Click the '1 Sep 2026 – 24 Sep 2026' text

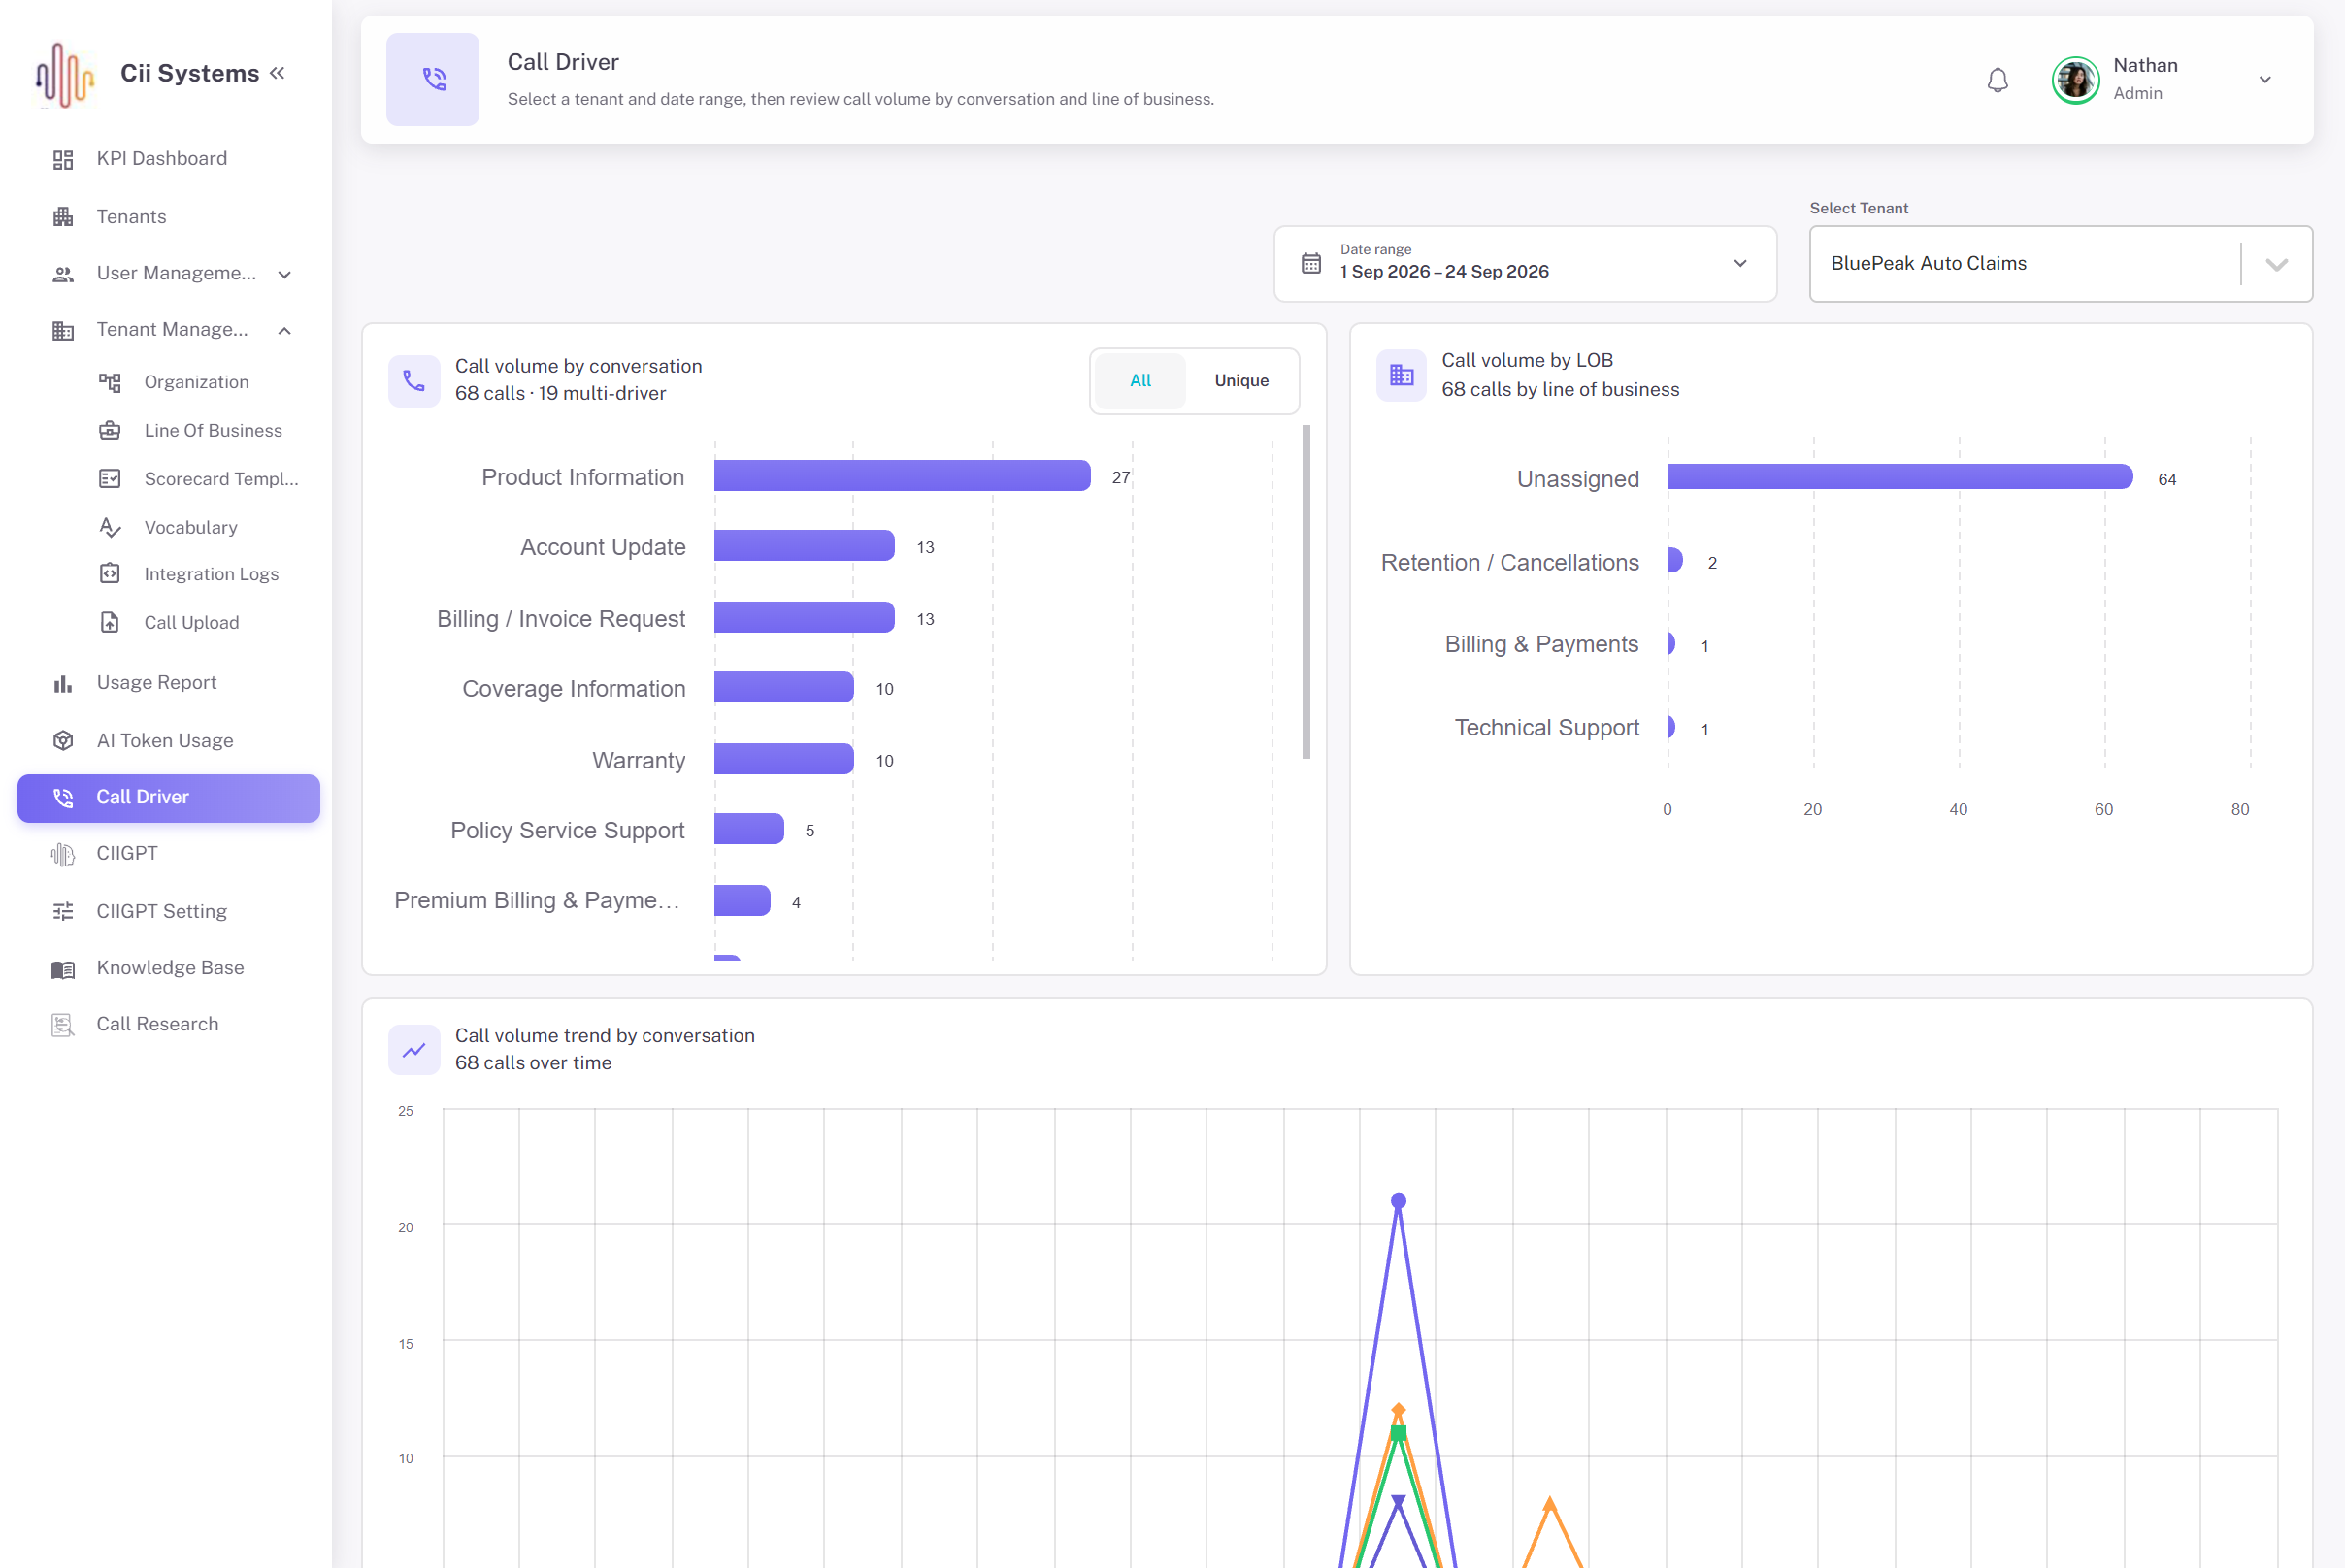1444,272
